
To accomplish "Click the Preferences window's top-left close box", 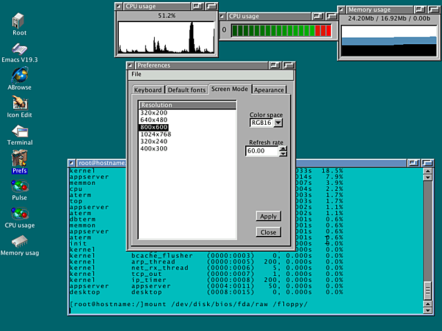I will [130, 66].
